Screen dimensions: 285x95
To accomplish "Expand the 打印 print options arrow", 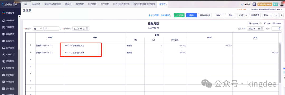I will coord(247,15).
